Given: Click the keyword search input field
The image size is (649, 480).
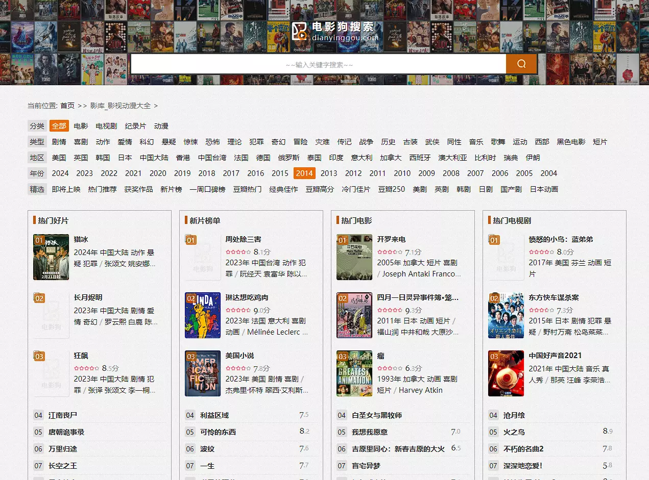Looking at the screenshot, I should pos(318,64).
